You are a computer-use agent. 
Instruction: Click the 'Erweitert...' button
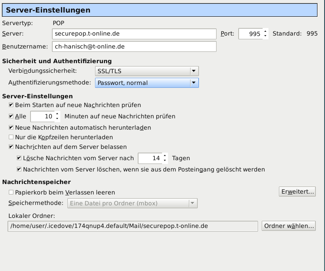(x=297, y=192)
